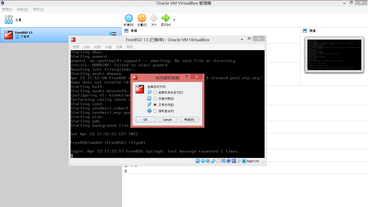
Task: Click the New (新建) VM toolbar icon
Action: point(129,18)
